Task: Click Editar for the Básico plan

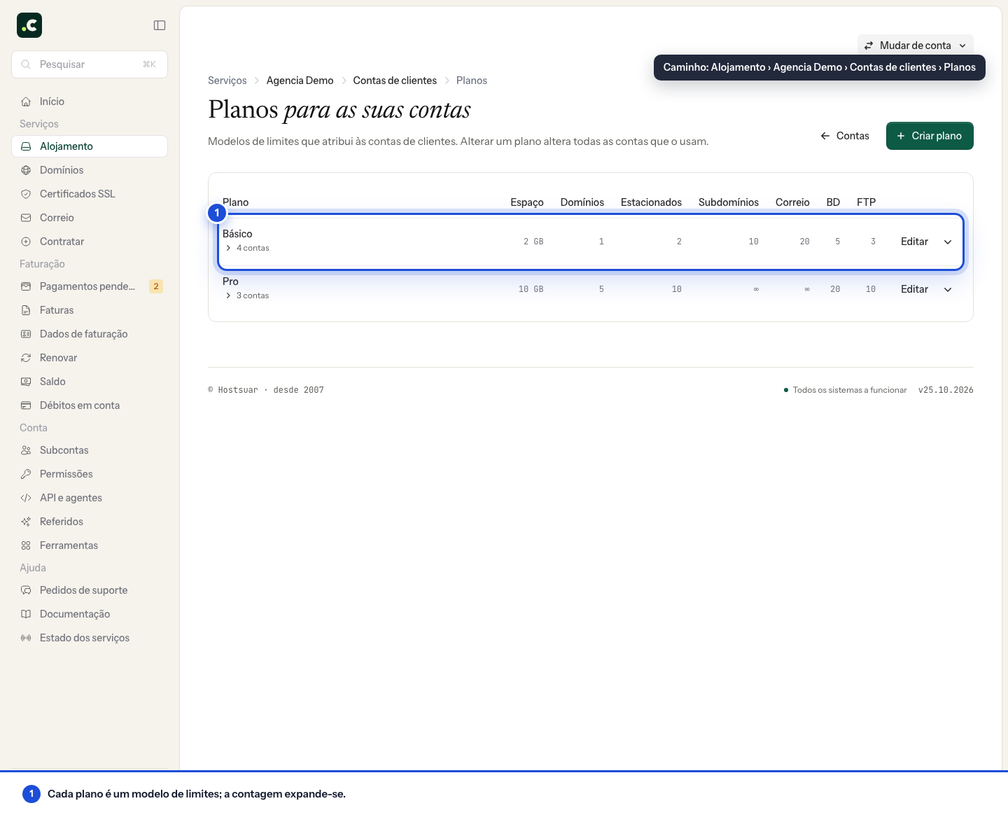Action: point(914,242)
